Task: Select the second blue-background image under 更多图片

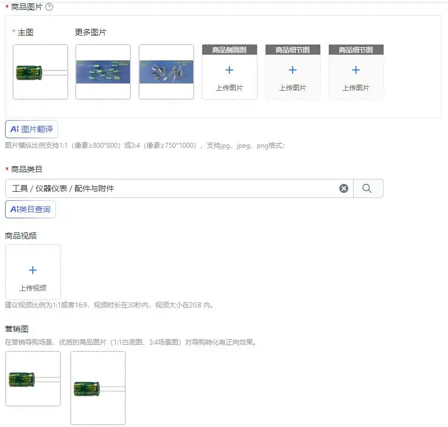Action: point(166,72)
